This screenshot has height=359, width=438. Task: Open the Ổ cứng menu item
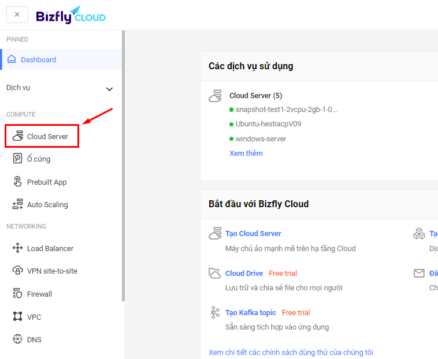tap(39, 159)
